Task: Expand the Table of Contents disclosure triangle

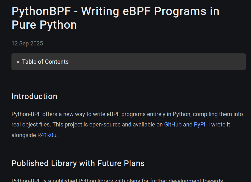Action: click(18, 62)
